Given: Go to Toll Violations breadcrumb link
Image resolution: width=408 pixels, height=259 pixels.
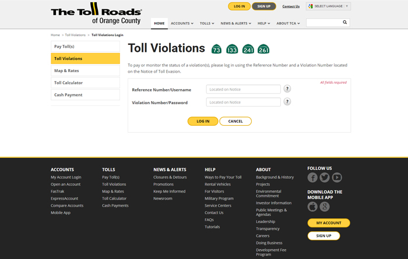Looking at the screenshot, I should point(75,35).
